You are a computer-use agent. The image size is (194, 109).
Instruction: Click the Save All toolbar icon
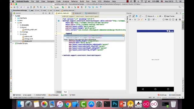point(14,7)
